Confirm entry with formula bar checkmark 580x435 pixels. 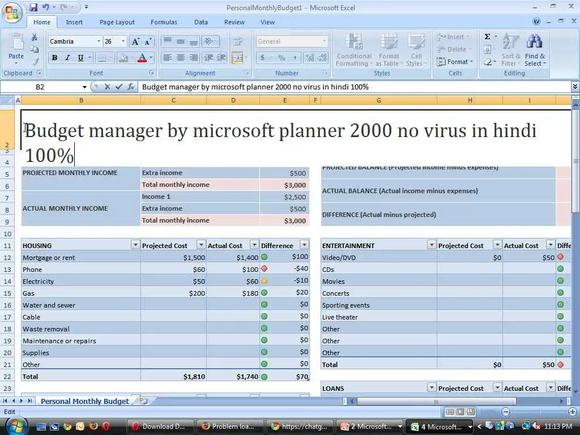(119, 87)
